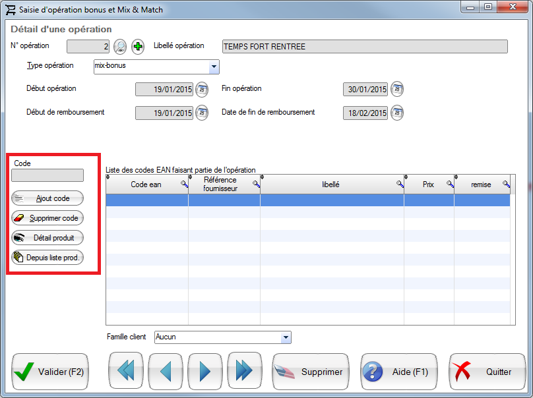Click the Référence fournisseur column header
Viewport: 533px width, 398px height.
224,185
